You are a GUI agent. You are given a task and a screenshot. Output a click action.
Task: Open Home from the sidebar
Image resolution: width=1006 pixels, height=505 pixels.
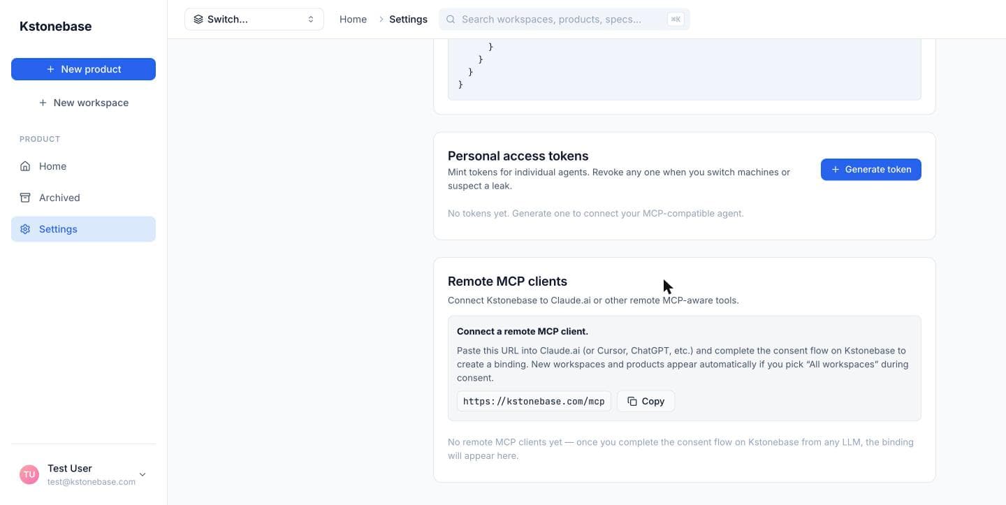(83, 166)
